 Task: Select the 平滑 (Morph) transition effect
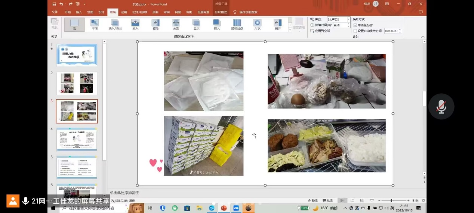(x=95, y=24)
